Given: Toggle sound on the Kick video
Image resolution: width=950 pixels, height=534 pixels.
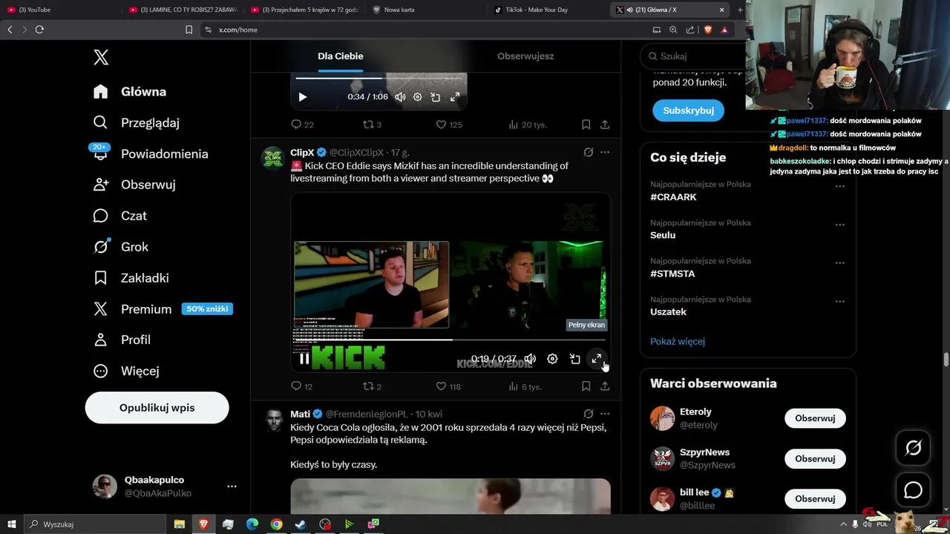Looking at the screenshot, I should pos(530,359).
